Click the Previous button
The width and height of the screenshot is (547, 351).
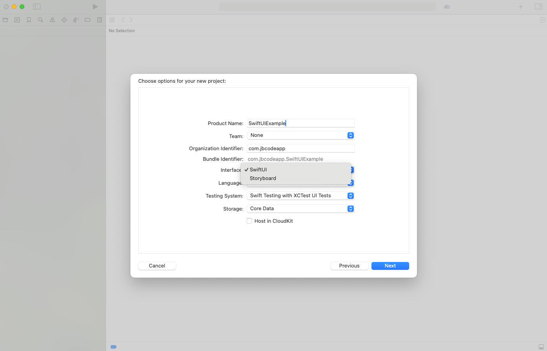click(x=349, y=266)
